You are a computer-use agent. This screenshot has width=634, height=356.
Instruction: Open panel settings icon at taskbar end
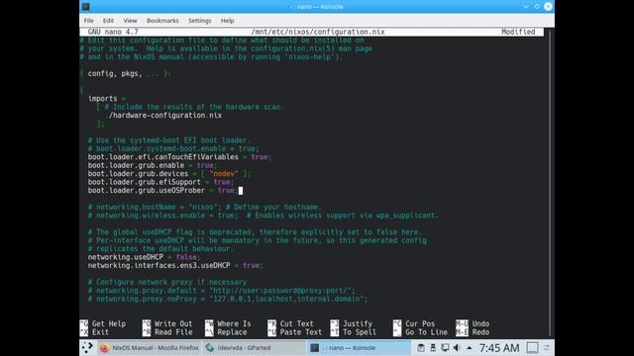(547, 347)
